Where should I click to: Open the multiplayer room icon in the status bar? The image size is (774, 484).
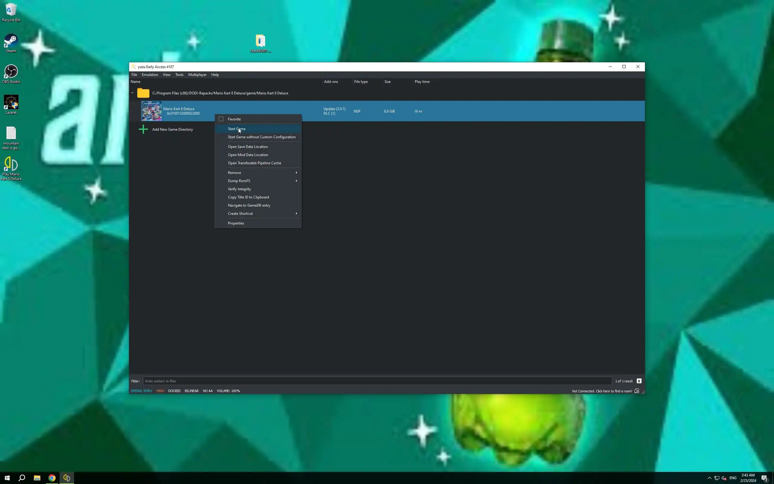pyautogui.click(x=636, y=391)
